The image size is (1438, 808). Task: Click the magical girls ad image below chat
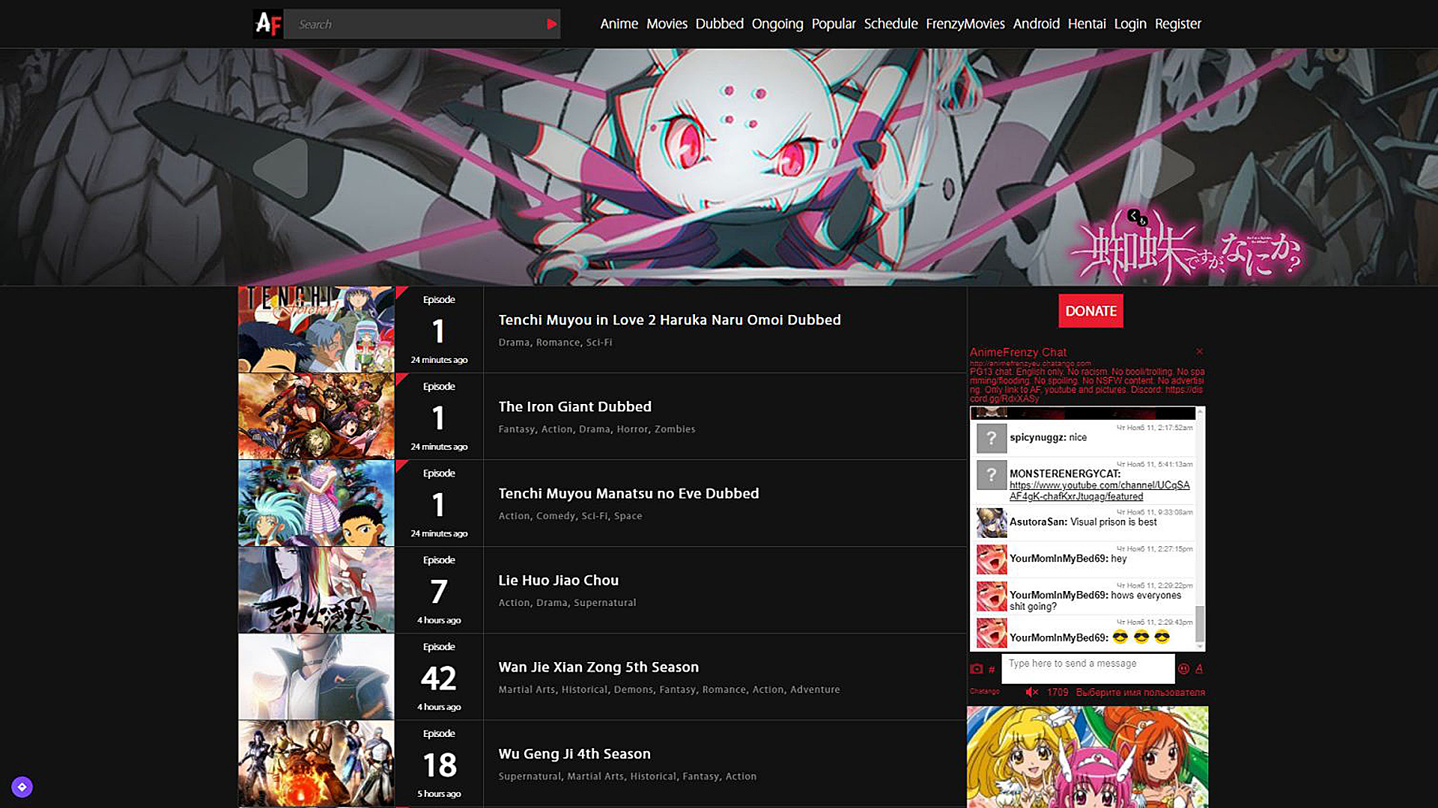click(x=1087, y=756)
